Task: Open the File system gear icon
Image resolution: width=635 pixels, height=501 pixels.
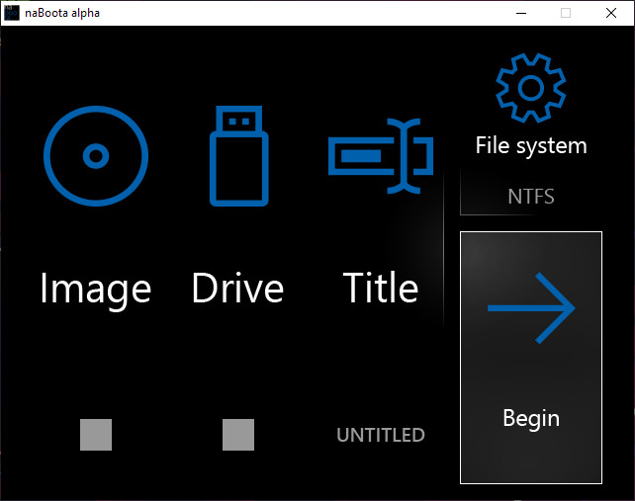Action: click(x=531, y=88)
